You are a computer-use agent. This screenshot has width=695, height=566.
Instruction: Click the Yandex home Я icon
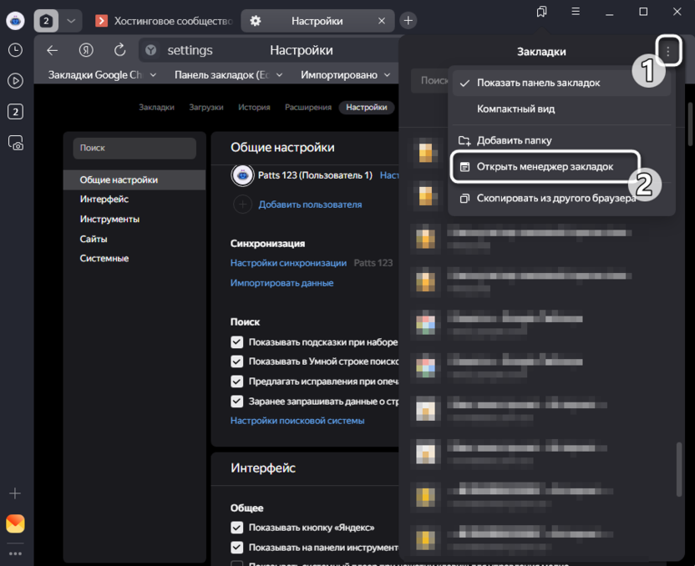coord(86,50)
